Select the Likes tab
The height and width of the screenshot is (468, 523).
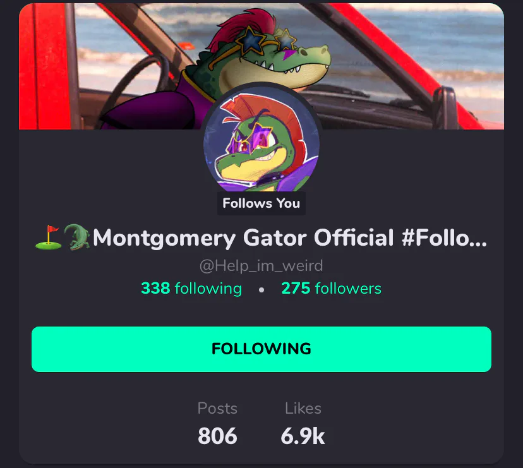click(x=303, y=408)
